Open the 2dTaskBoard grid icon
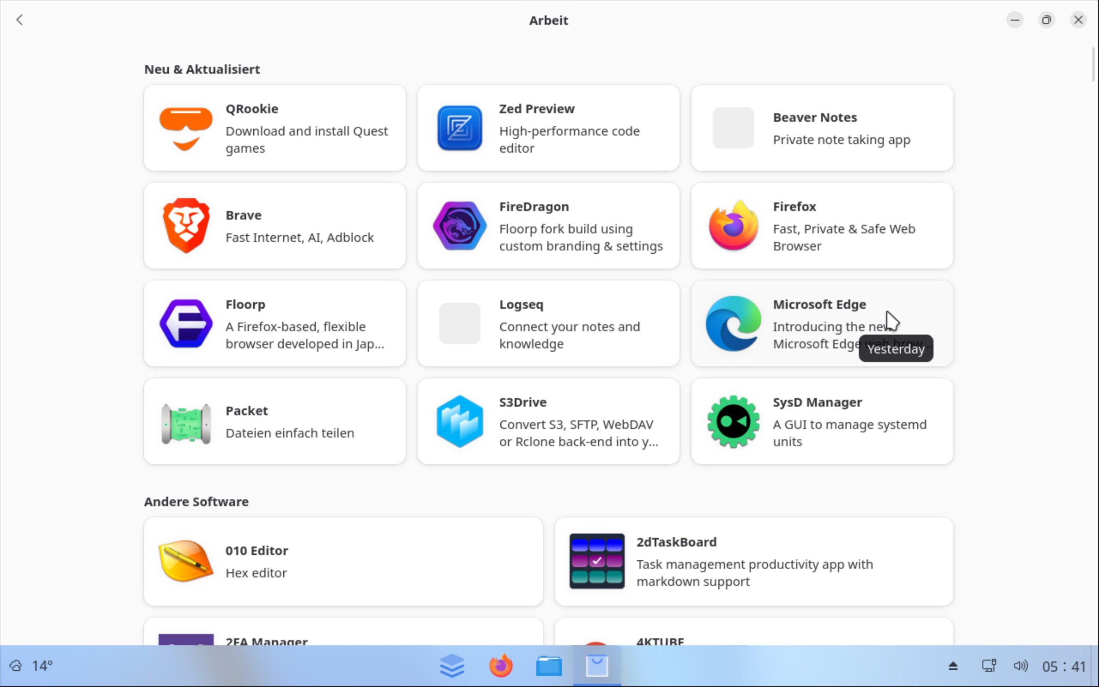 [x=597, y=561]
